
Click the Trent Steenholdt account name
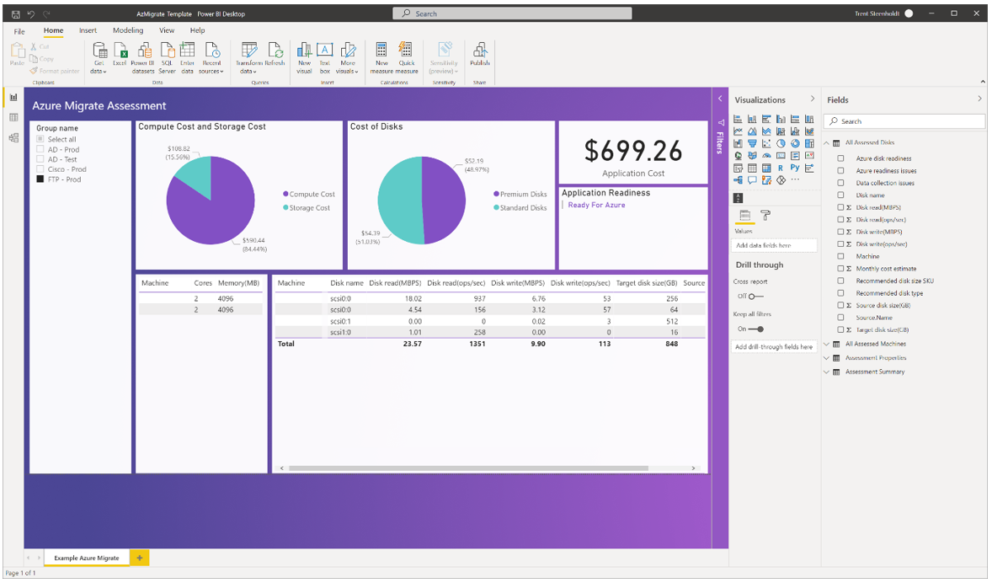[877, 13]
